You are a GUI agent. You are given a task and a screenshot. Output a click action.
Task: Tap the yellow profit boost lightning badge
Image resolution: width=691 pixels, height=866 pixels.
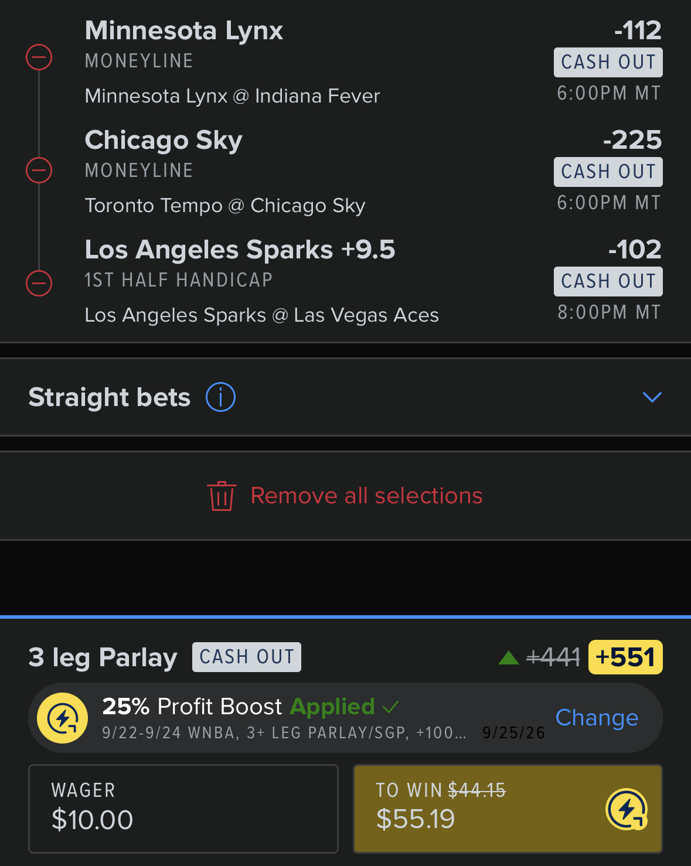tap(63, 718)
